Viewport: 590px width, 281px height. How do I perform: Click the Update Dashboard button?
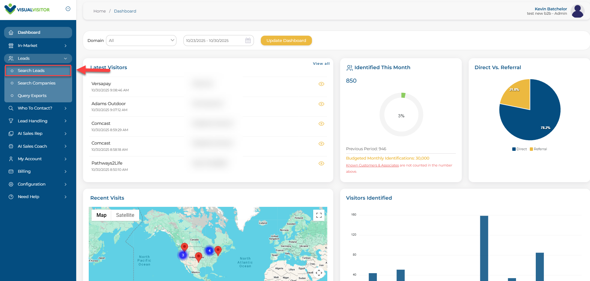286,40
